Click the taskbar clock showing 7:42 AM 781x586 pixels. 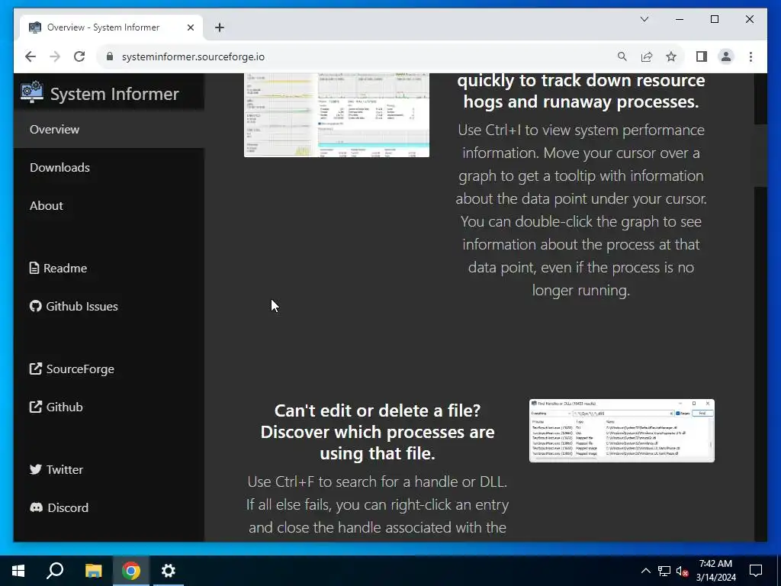[x=715, y=571]
